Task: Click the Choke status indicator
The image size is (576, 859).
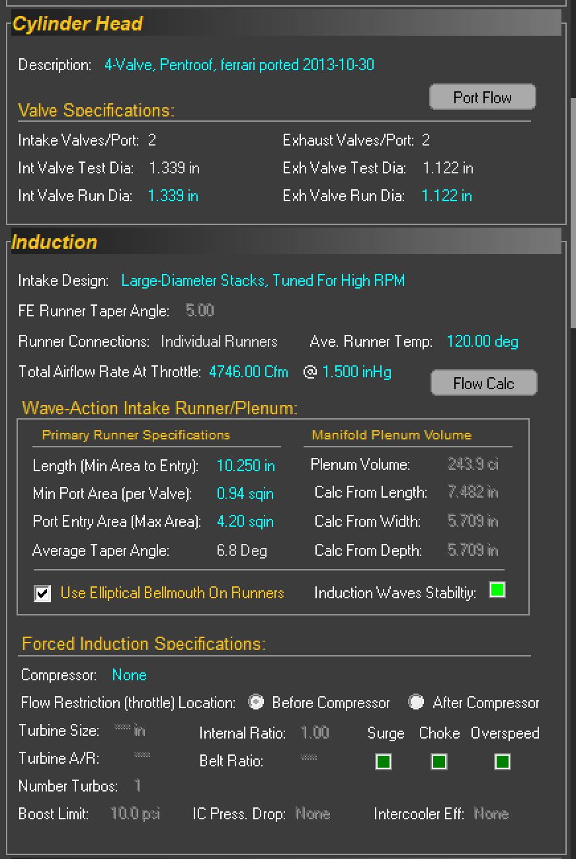Action: (x=439, y=762)
